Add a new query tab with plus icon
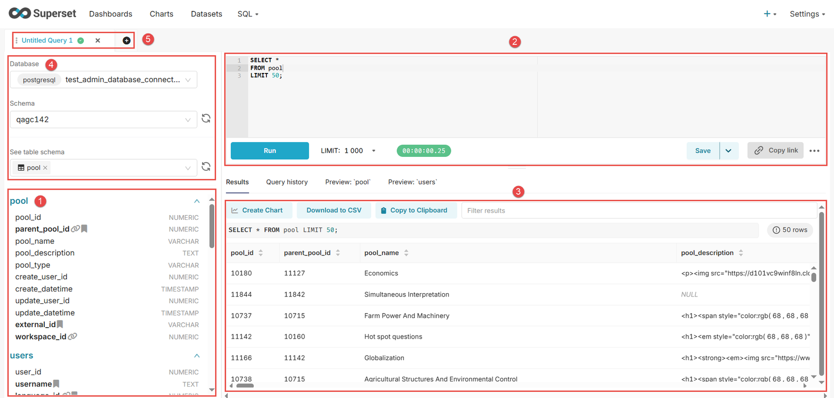The image size is (834, 398). pyautogui.click(x=126, y=41)
